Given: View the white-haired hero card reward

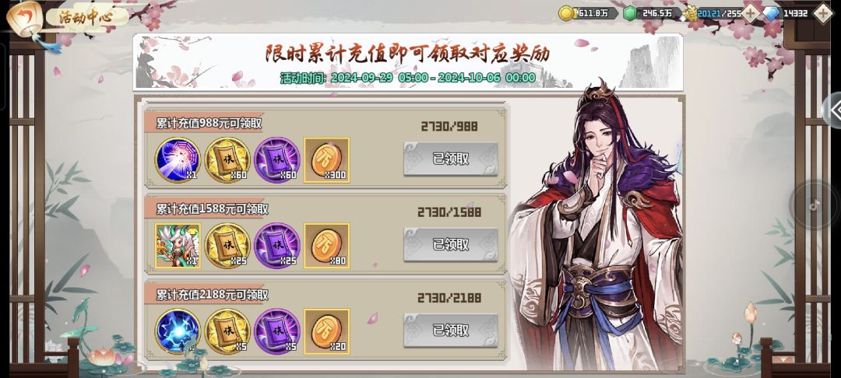Looking at the screenshot, I should pos(178,246).
